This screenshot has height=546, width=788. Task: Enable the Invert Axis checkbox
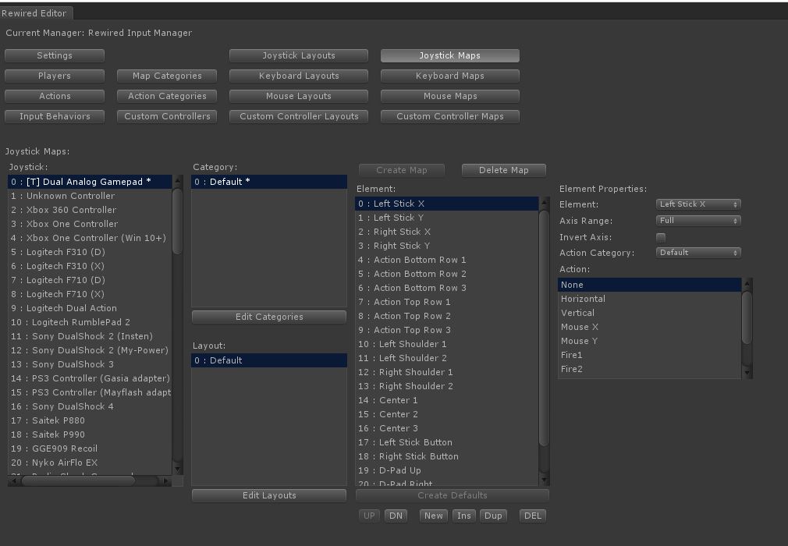(661, 236)
